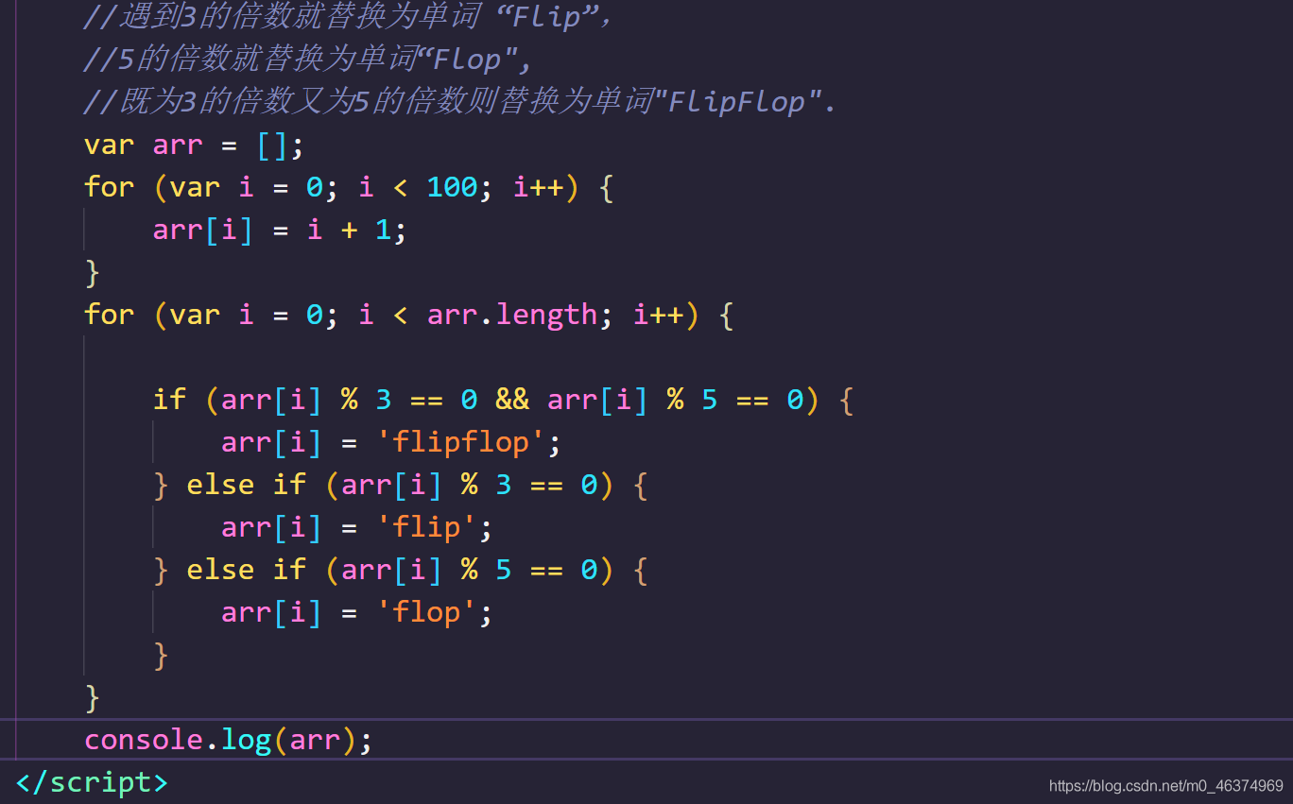Click the 'length' property in the second for loop
This screenshot has height=804, width=1293.
[547, 314]
